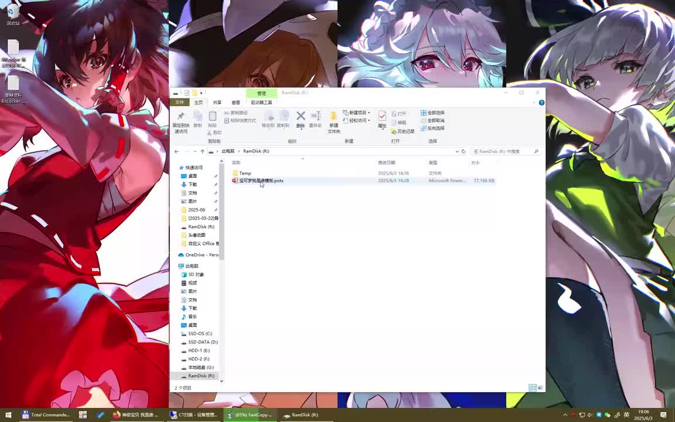Open the File (文件) ribbon tab
This screenshot has height=422, width=675.
(179, 103)
